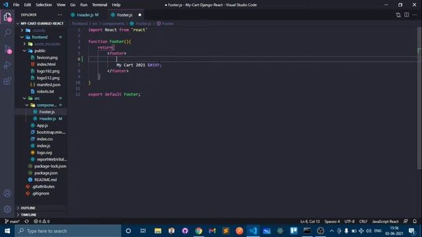
Task: Open editor More Actions ellipsis
Action: tap(415, 14)
